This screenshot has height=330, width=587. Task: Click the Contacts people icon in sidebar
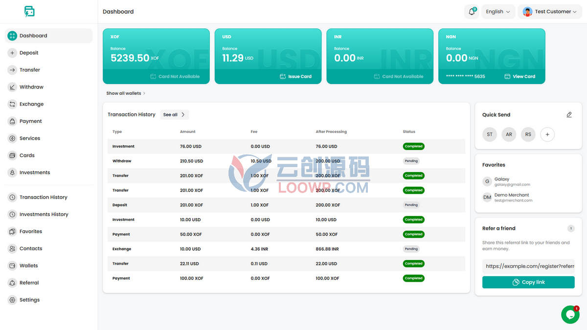tap(12, 249)
